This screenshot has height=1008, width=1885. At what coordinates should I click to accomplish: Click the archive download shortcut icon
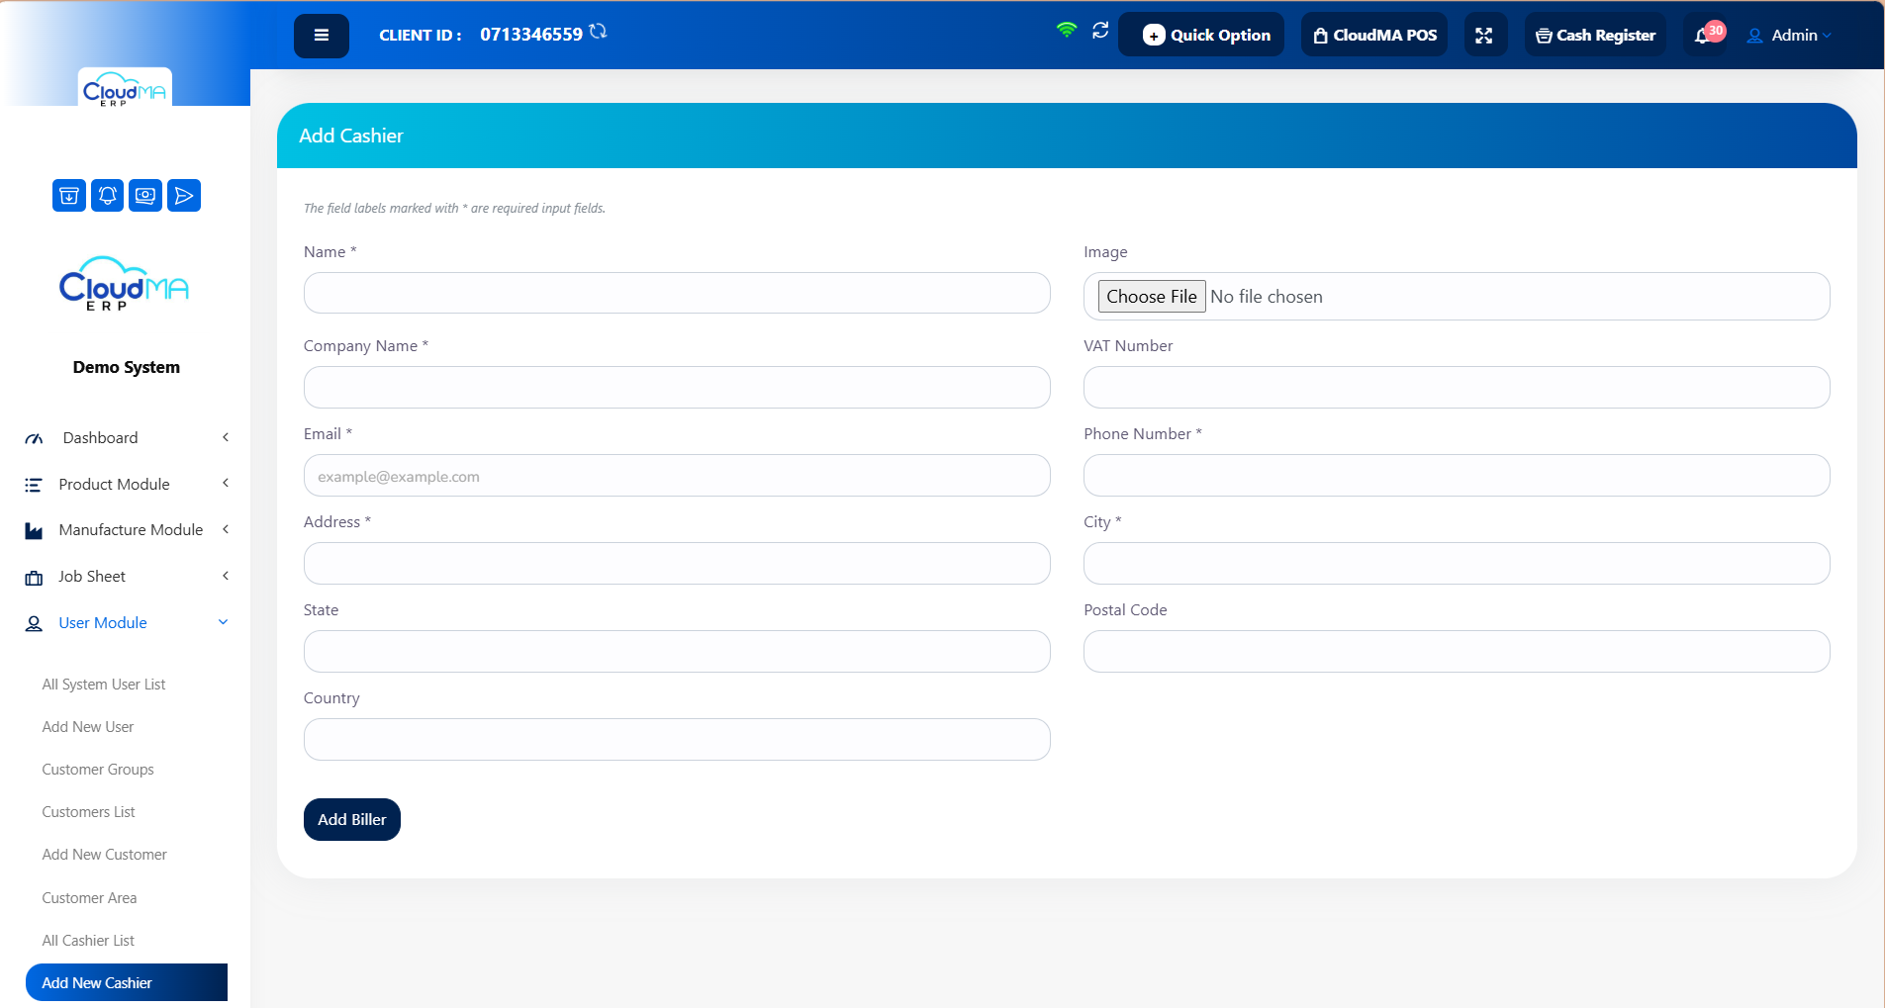point(69,196)
